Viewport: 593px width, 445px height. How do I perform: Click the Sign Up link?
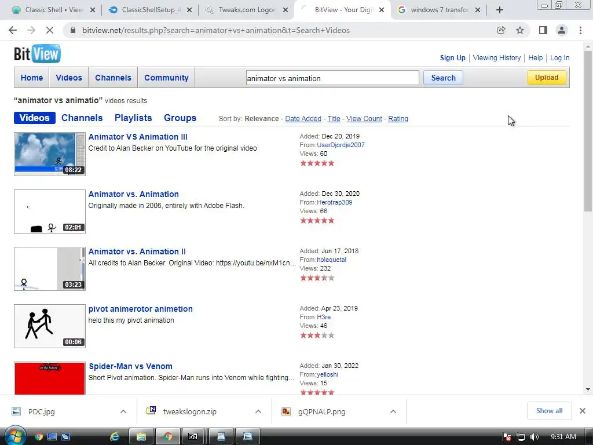[453, 58]
